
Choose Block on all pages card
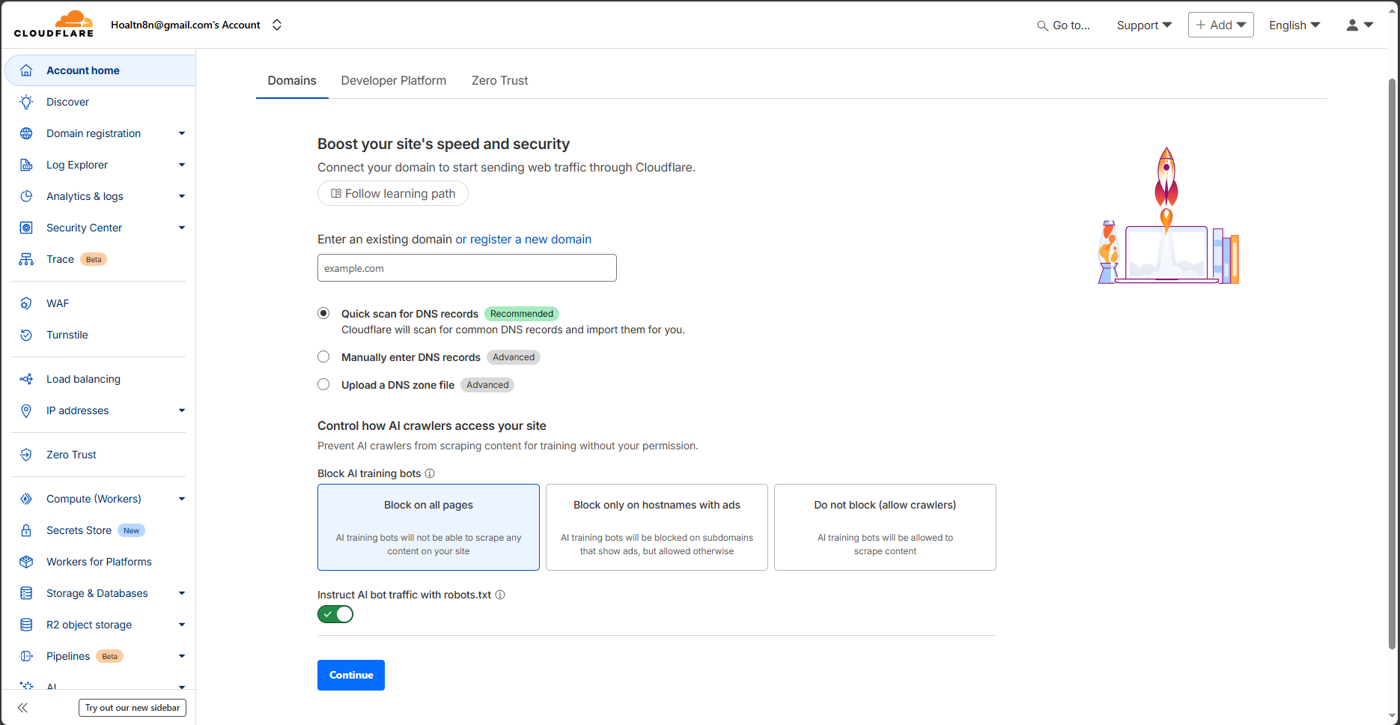click(x=428, y=527)
